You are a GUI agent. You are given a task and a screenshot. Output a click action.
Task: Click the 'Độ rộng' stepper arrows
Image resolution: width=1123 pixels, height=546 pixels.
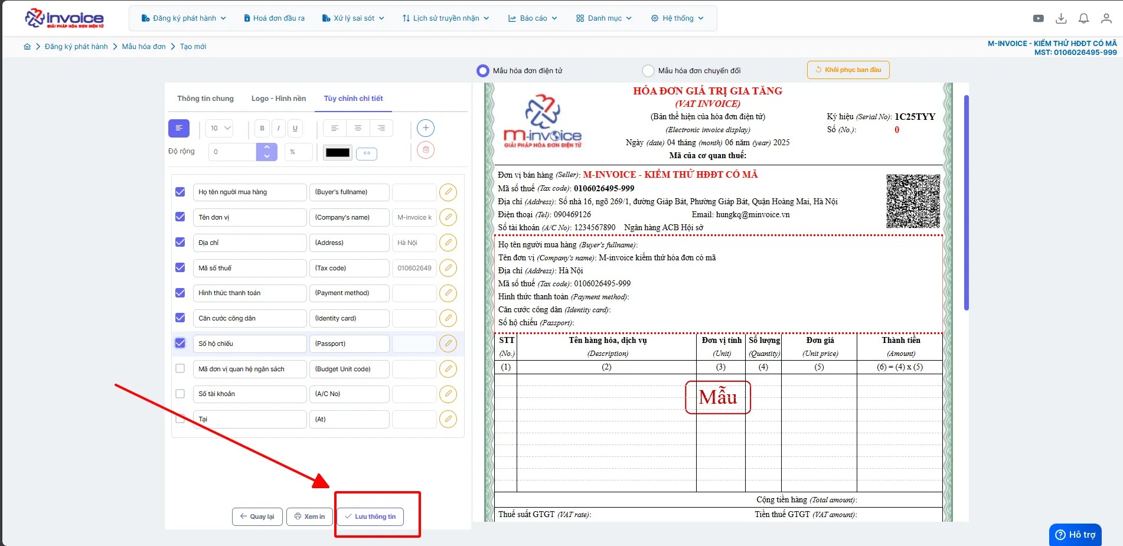point(267,152)
